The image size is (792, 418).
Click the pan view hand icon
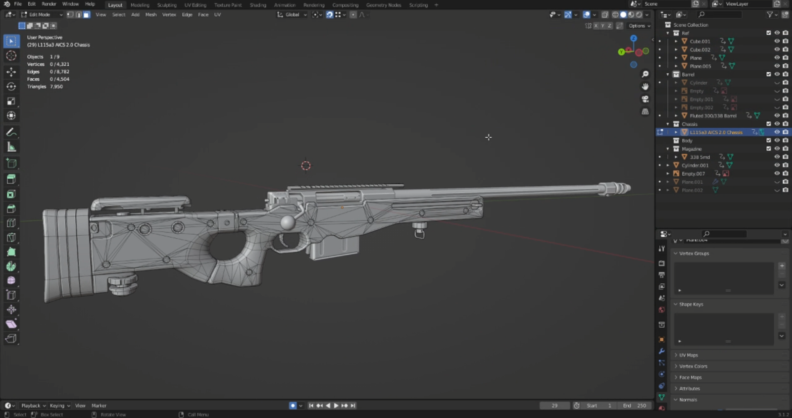pyautogui.click(x=645, y=87)
